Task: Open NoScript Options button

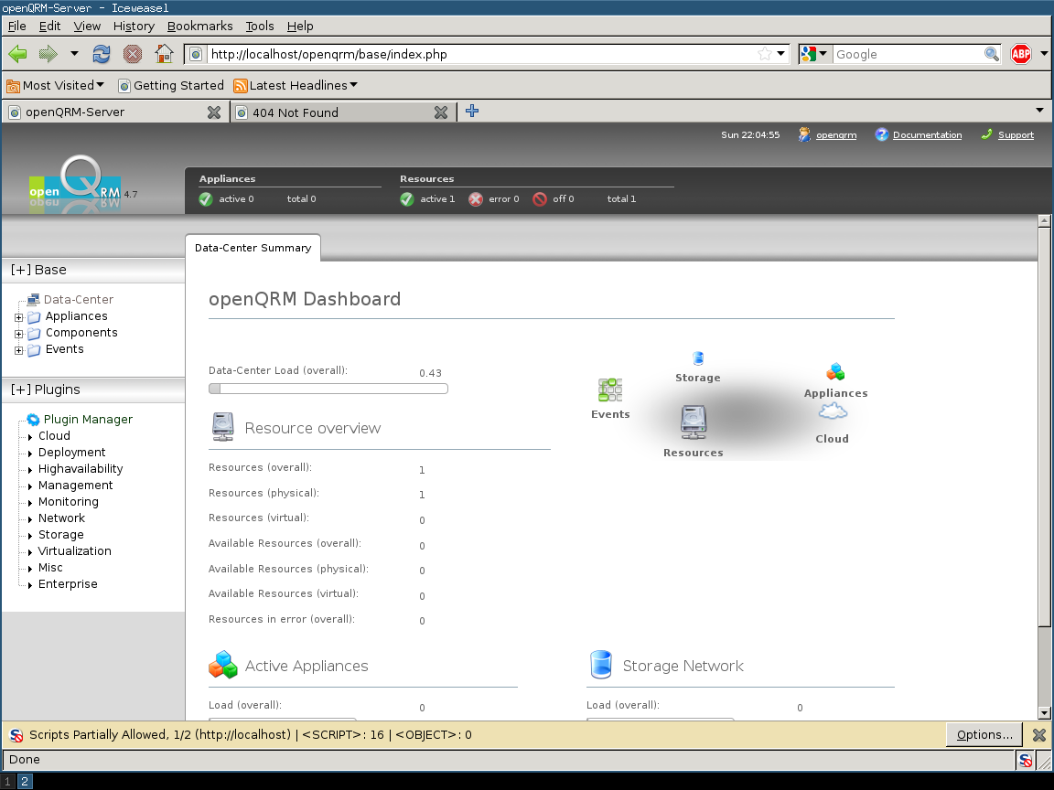Action: coord(984,735)
